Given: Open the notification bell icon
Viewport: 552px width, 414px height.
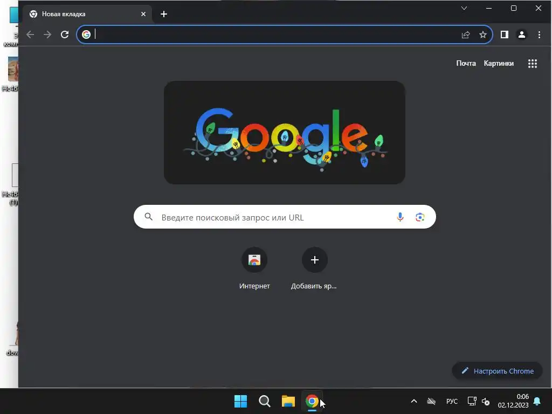Looking at the screenshot, I should coord(537,401).
